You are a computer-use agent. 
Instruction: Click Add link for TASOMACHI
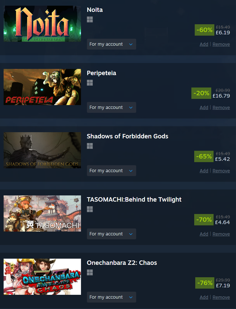(204, 234)
